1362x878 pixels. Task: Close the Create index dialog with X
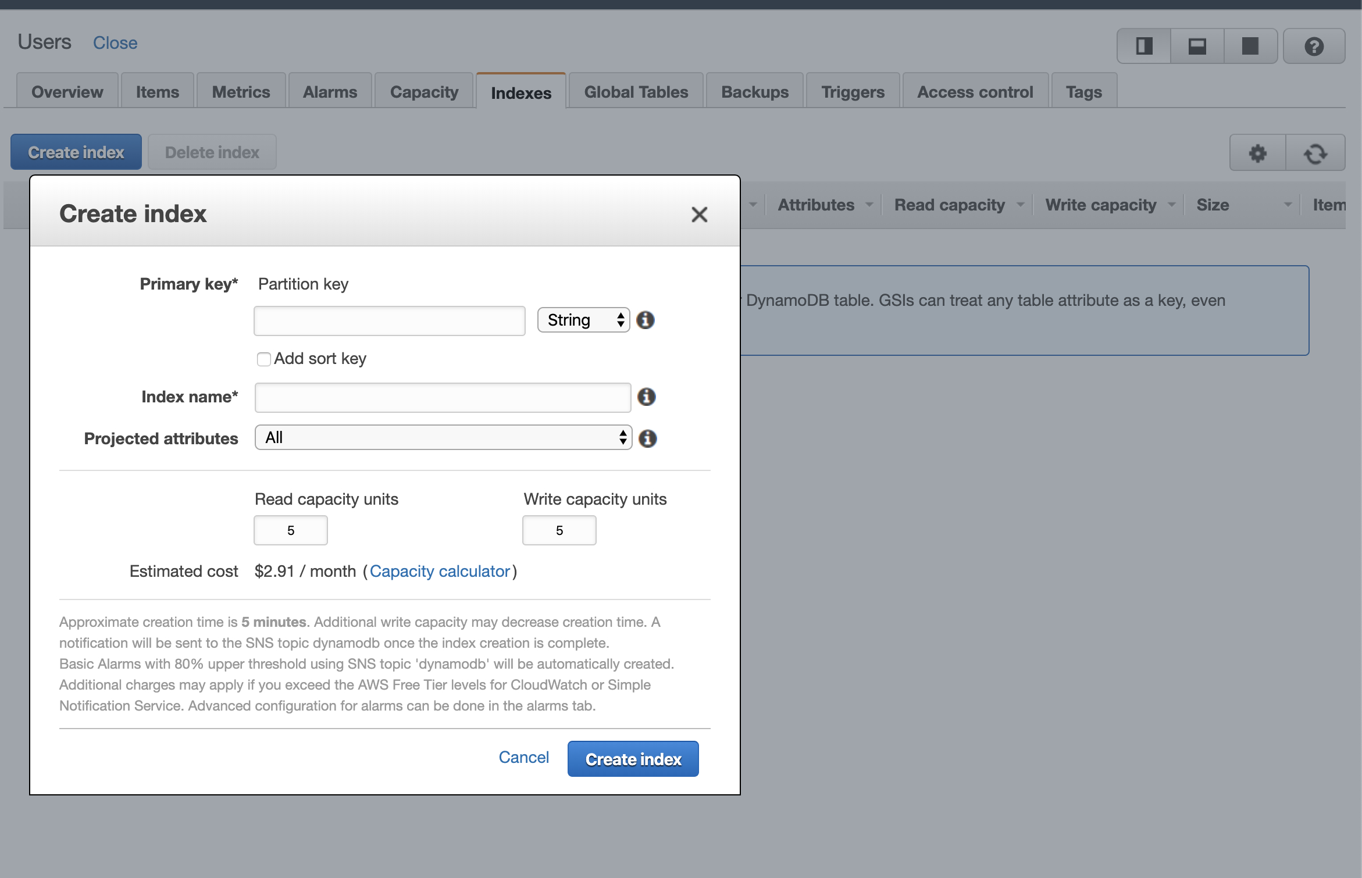point(699,215)
